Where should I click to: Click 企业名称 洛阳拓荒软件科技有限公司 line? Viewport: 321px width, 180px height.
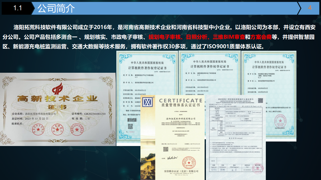(x=34, y=114)
